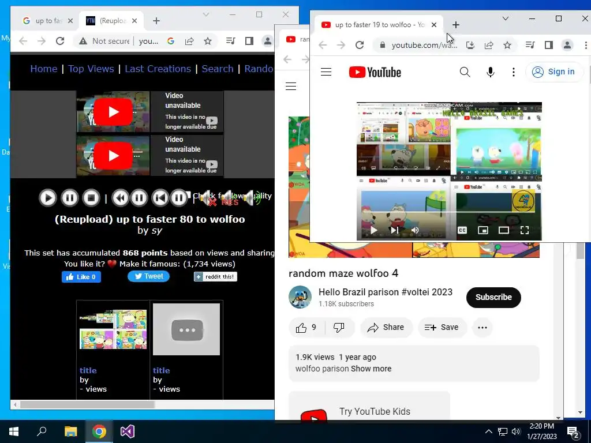The image size is (591, 443).
Task: Select the 'up to faster 19 to wolfoo' tab
Action: coord(379,25)
